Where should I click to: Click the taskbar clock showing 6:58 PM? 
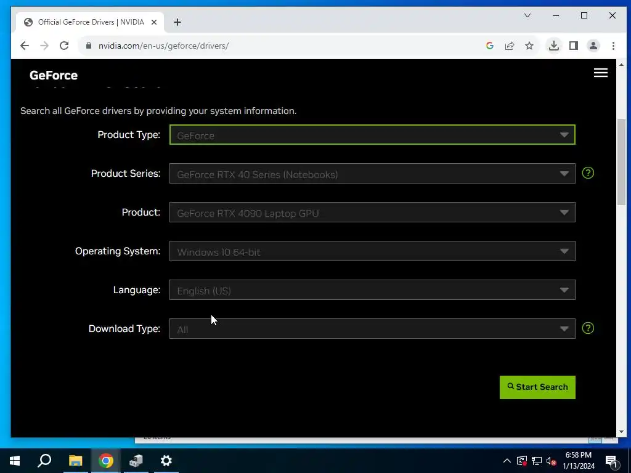click(578, 461)
